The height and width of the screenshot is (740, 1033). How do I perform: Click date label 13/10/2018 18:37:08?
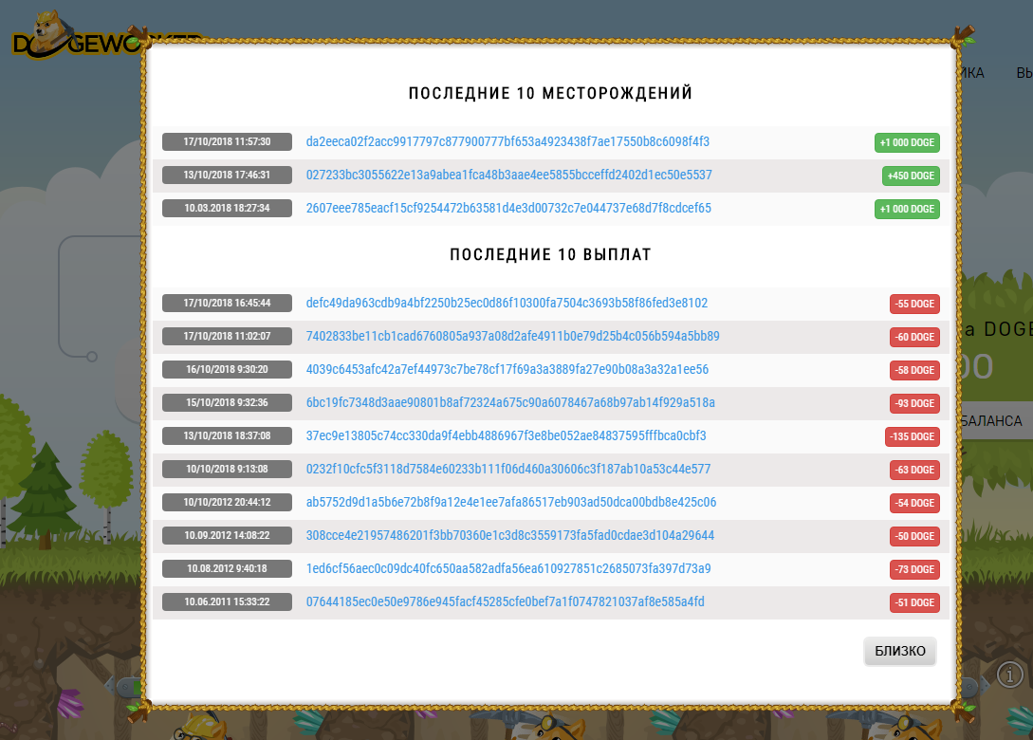(227, 435)
